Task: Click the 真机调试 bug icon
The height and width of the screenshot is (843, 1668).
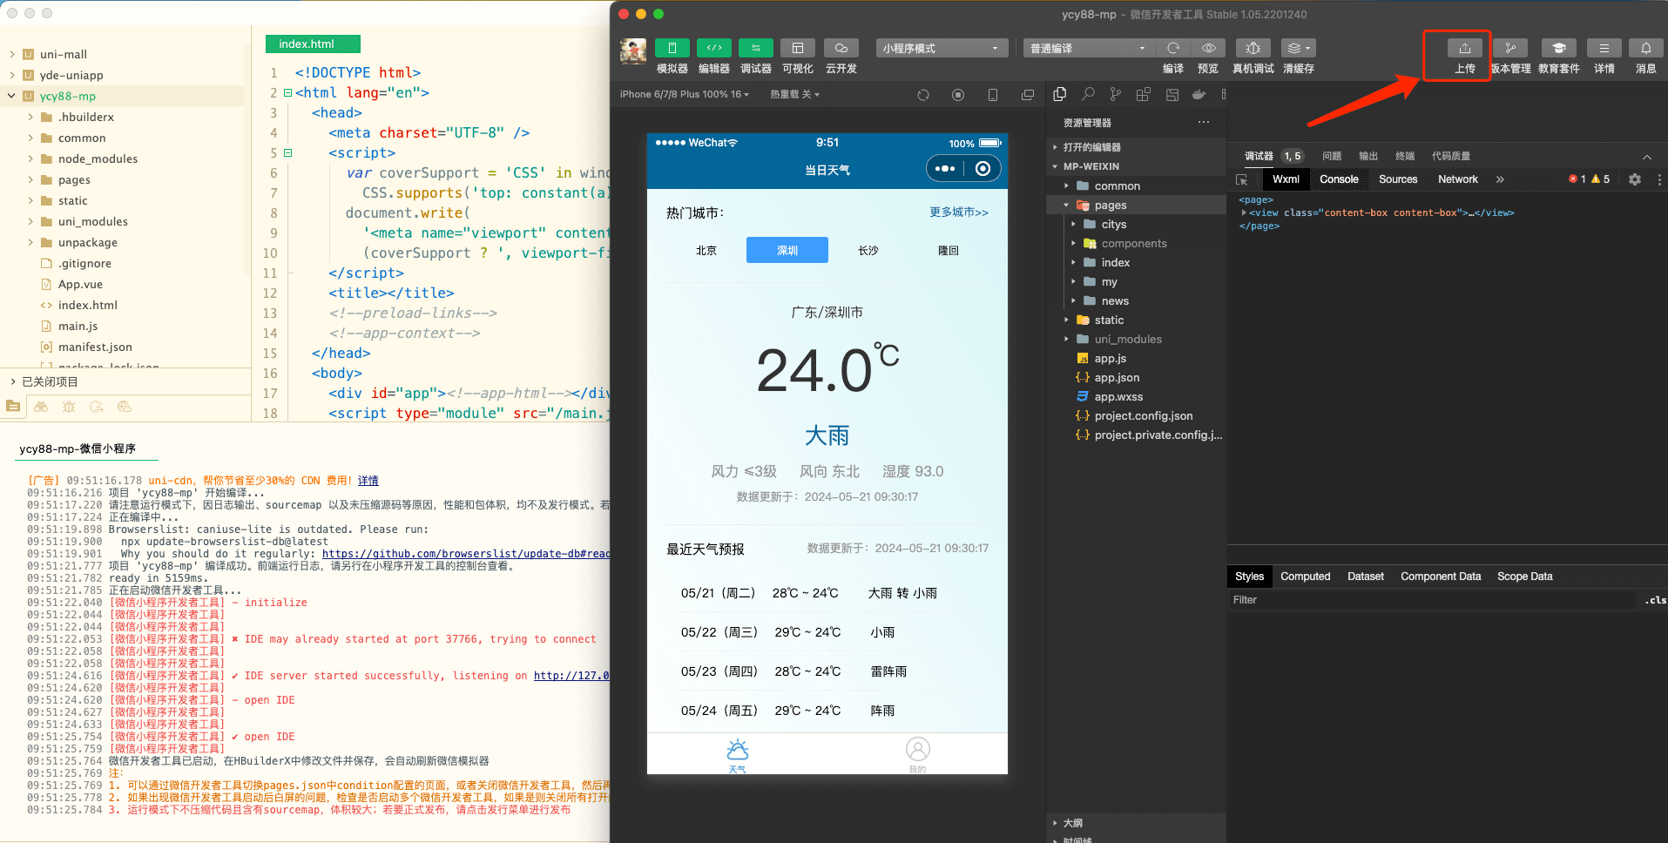Action: pos(1253,49)
